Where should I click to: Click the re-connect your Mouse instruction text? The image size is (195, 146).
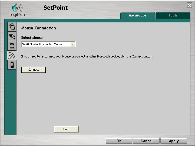point(87,56)
